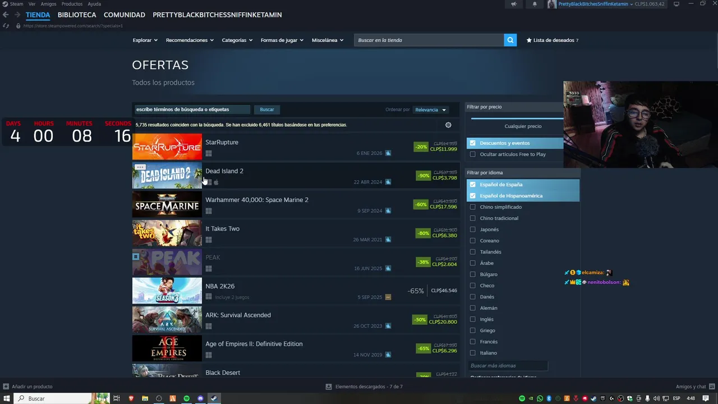Open search preferences gear icon
The height and width of the screenshot is (404, 718).
[448, 125]
